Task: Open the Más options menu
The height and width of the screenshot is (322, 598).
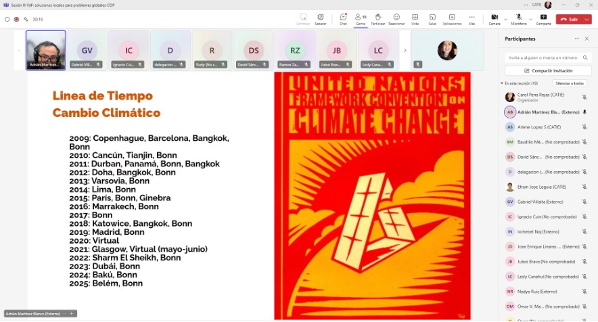Action: click(x=471, y=19)
